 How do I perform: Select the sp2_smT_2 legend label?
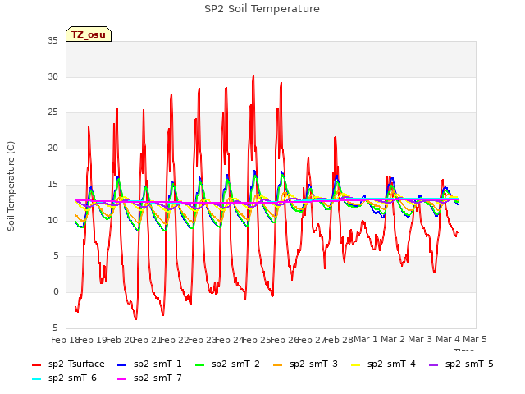235,364
